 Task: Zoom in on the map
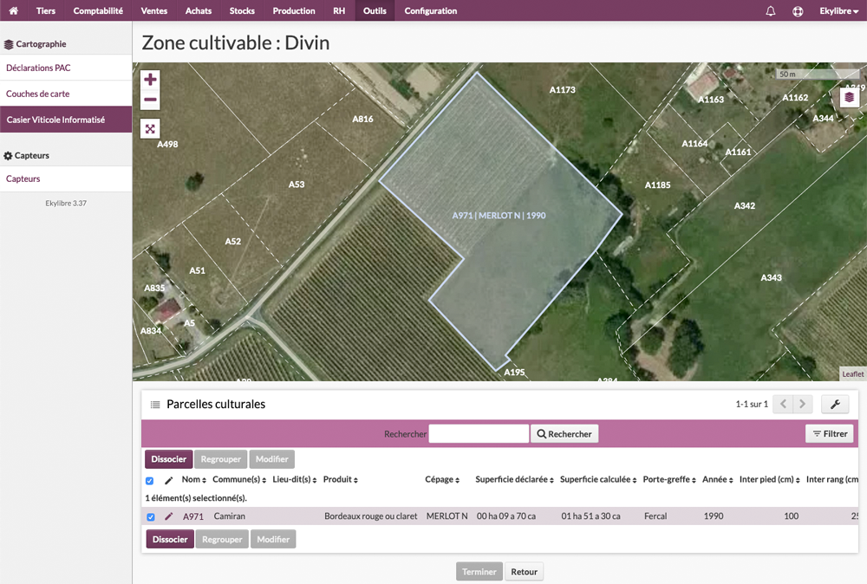150,80
